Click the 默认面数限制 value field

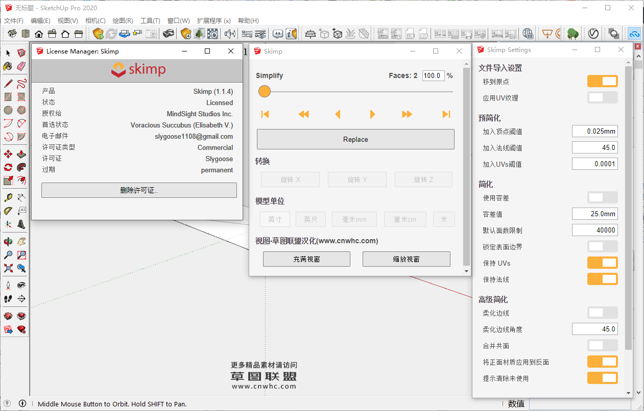click(595, 230)
